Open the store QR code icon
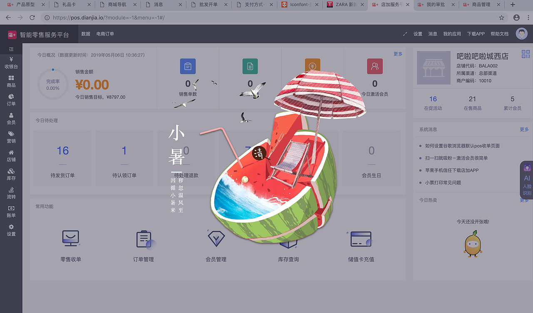Screen dimensions: 533x313 click(526, 54)
